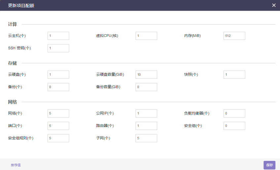Image resolution: width=280 pixels, height=170 pixels.
Task: Select the 快照(个) input field
Action: (234, 75)
